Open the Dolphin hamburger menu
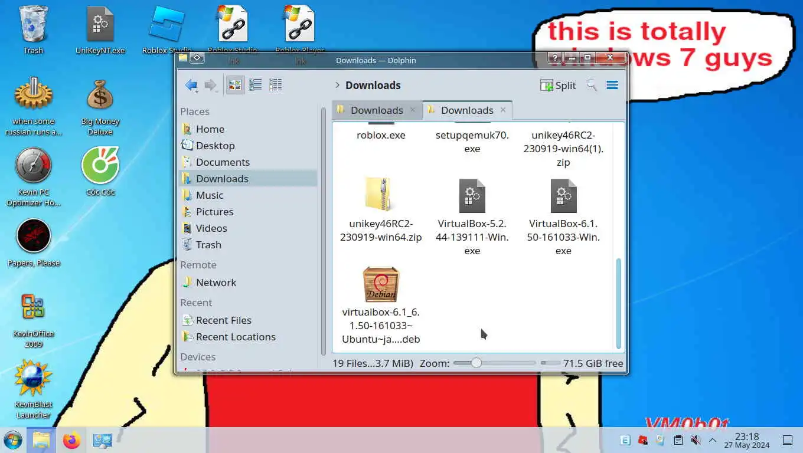Image resolution: width=803 pixels, height=453 pixels. (612, 86)
